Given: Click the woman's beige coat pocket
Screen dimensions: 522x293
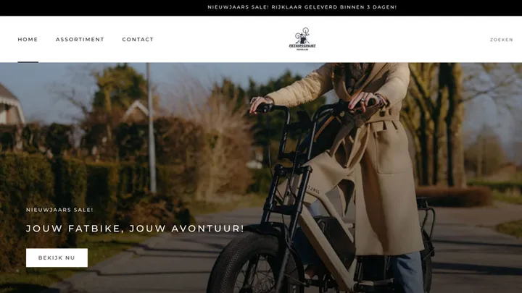Looking at the screenshot, I should click(393, 151).
